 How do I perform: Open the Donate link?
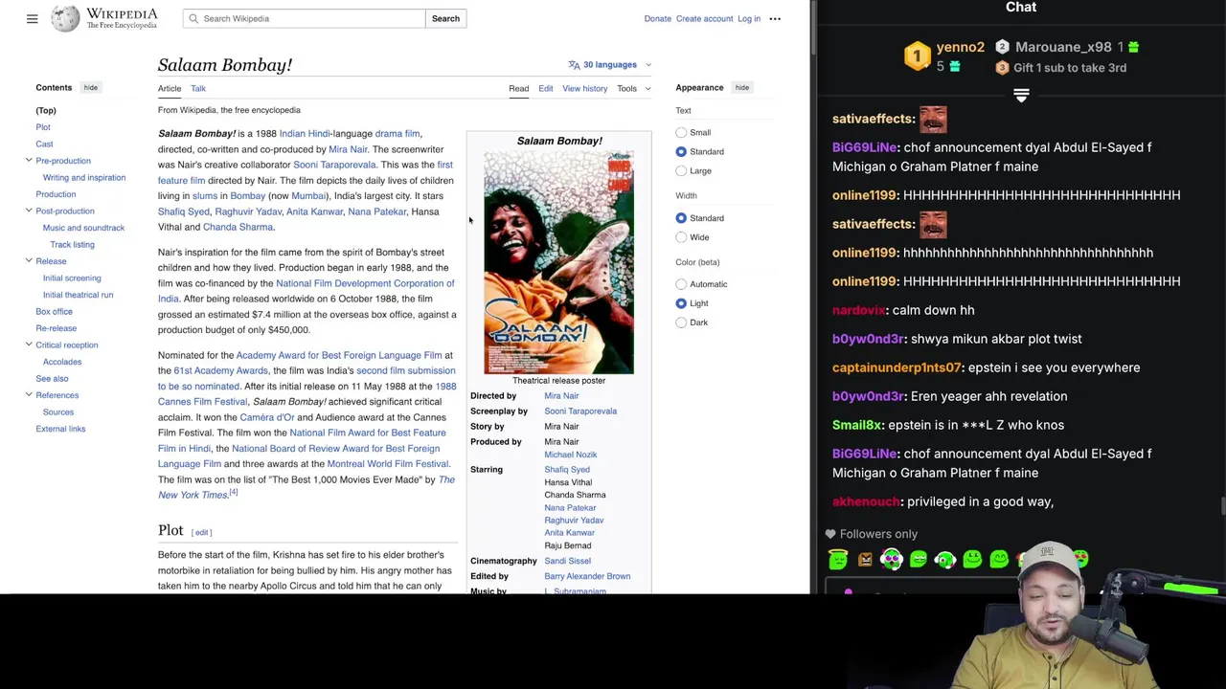[x=657, y=18]
